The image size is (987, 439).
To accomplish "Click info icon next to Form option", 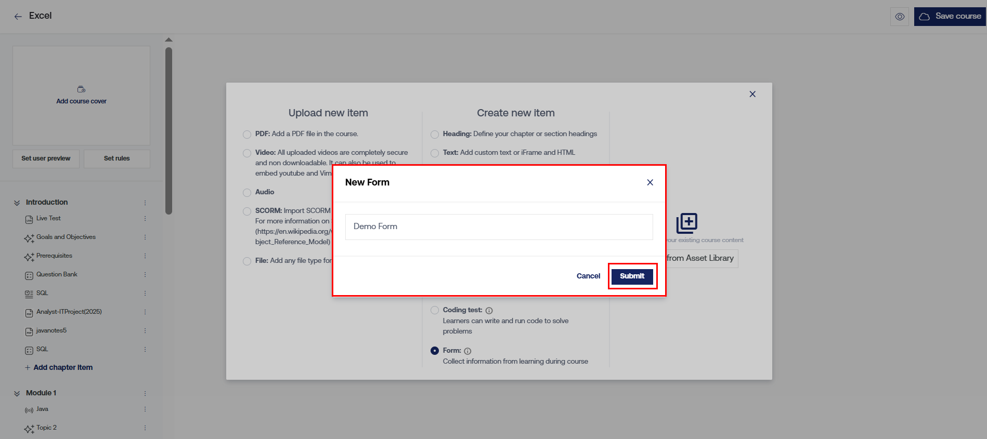I will 467,351.
